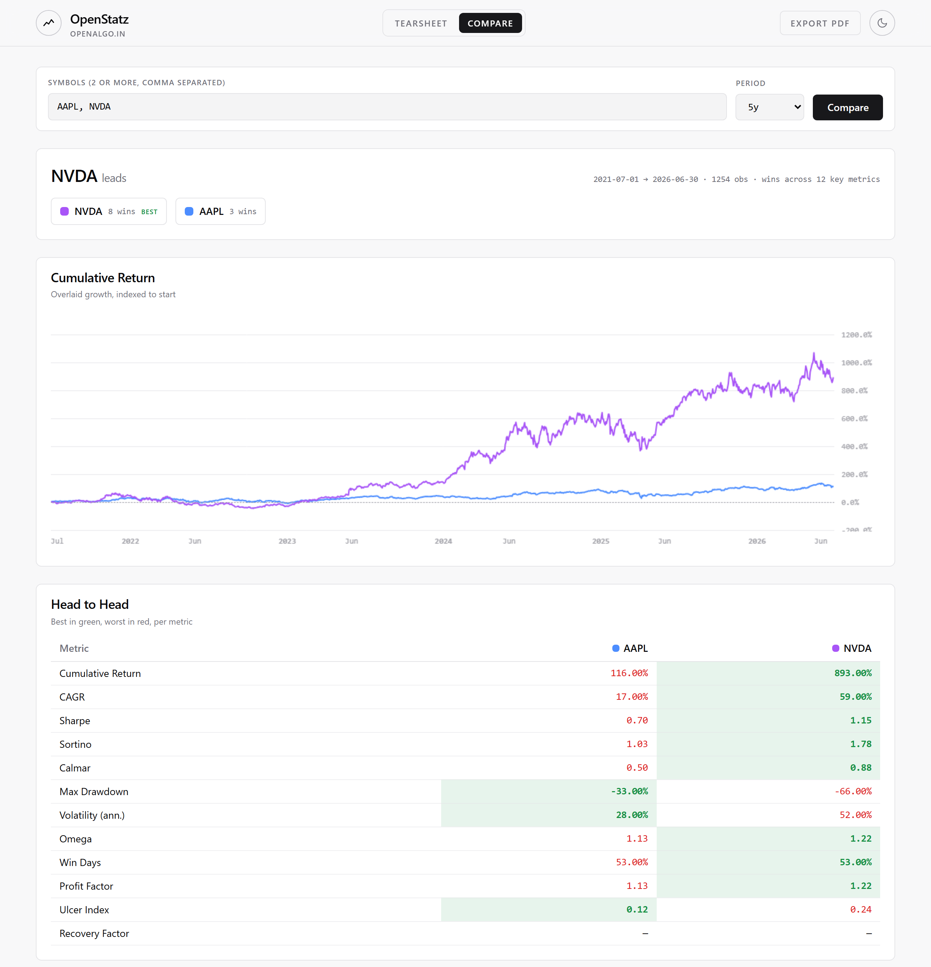Image resolution: width=931 pixels, height=967 pixels.
Task: Select the Sortino metric row label
Action: point(75,745)
